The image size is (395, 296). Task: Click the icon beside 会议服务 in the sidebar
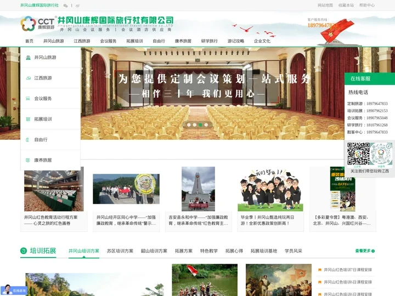tap(28, 99)
